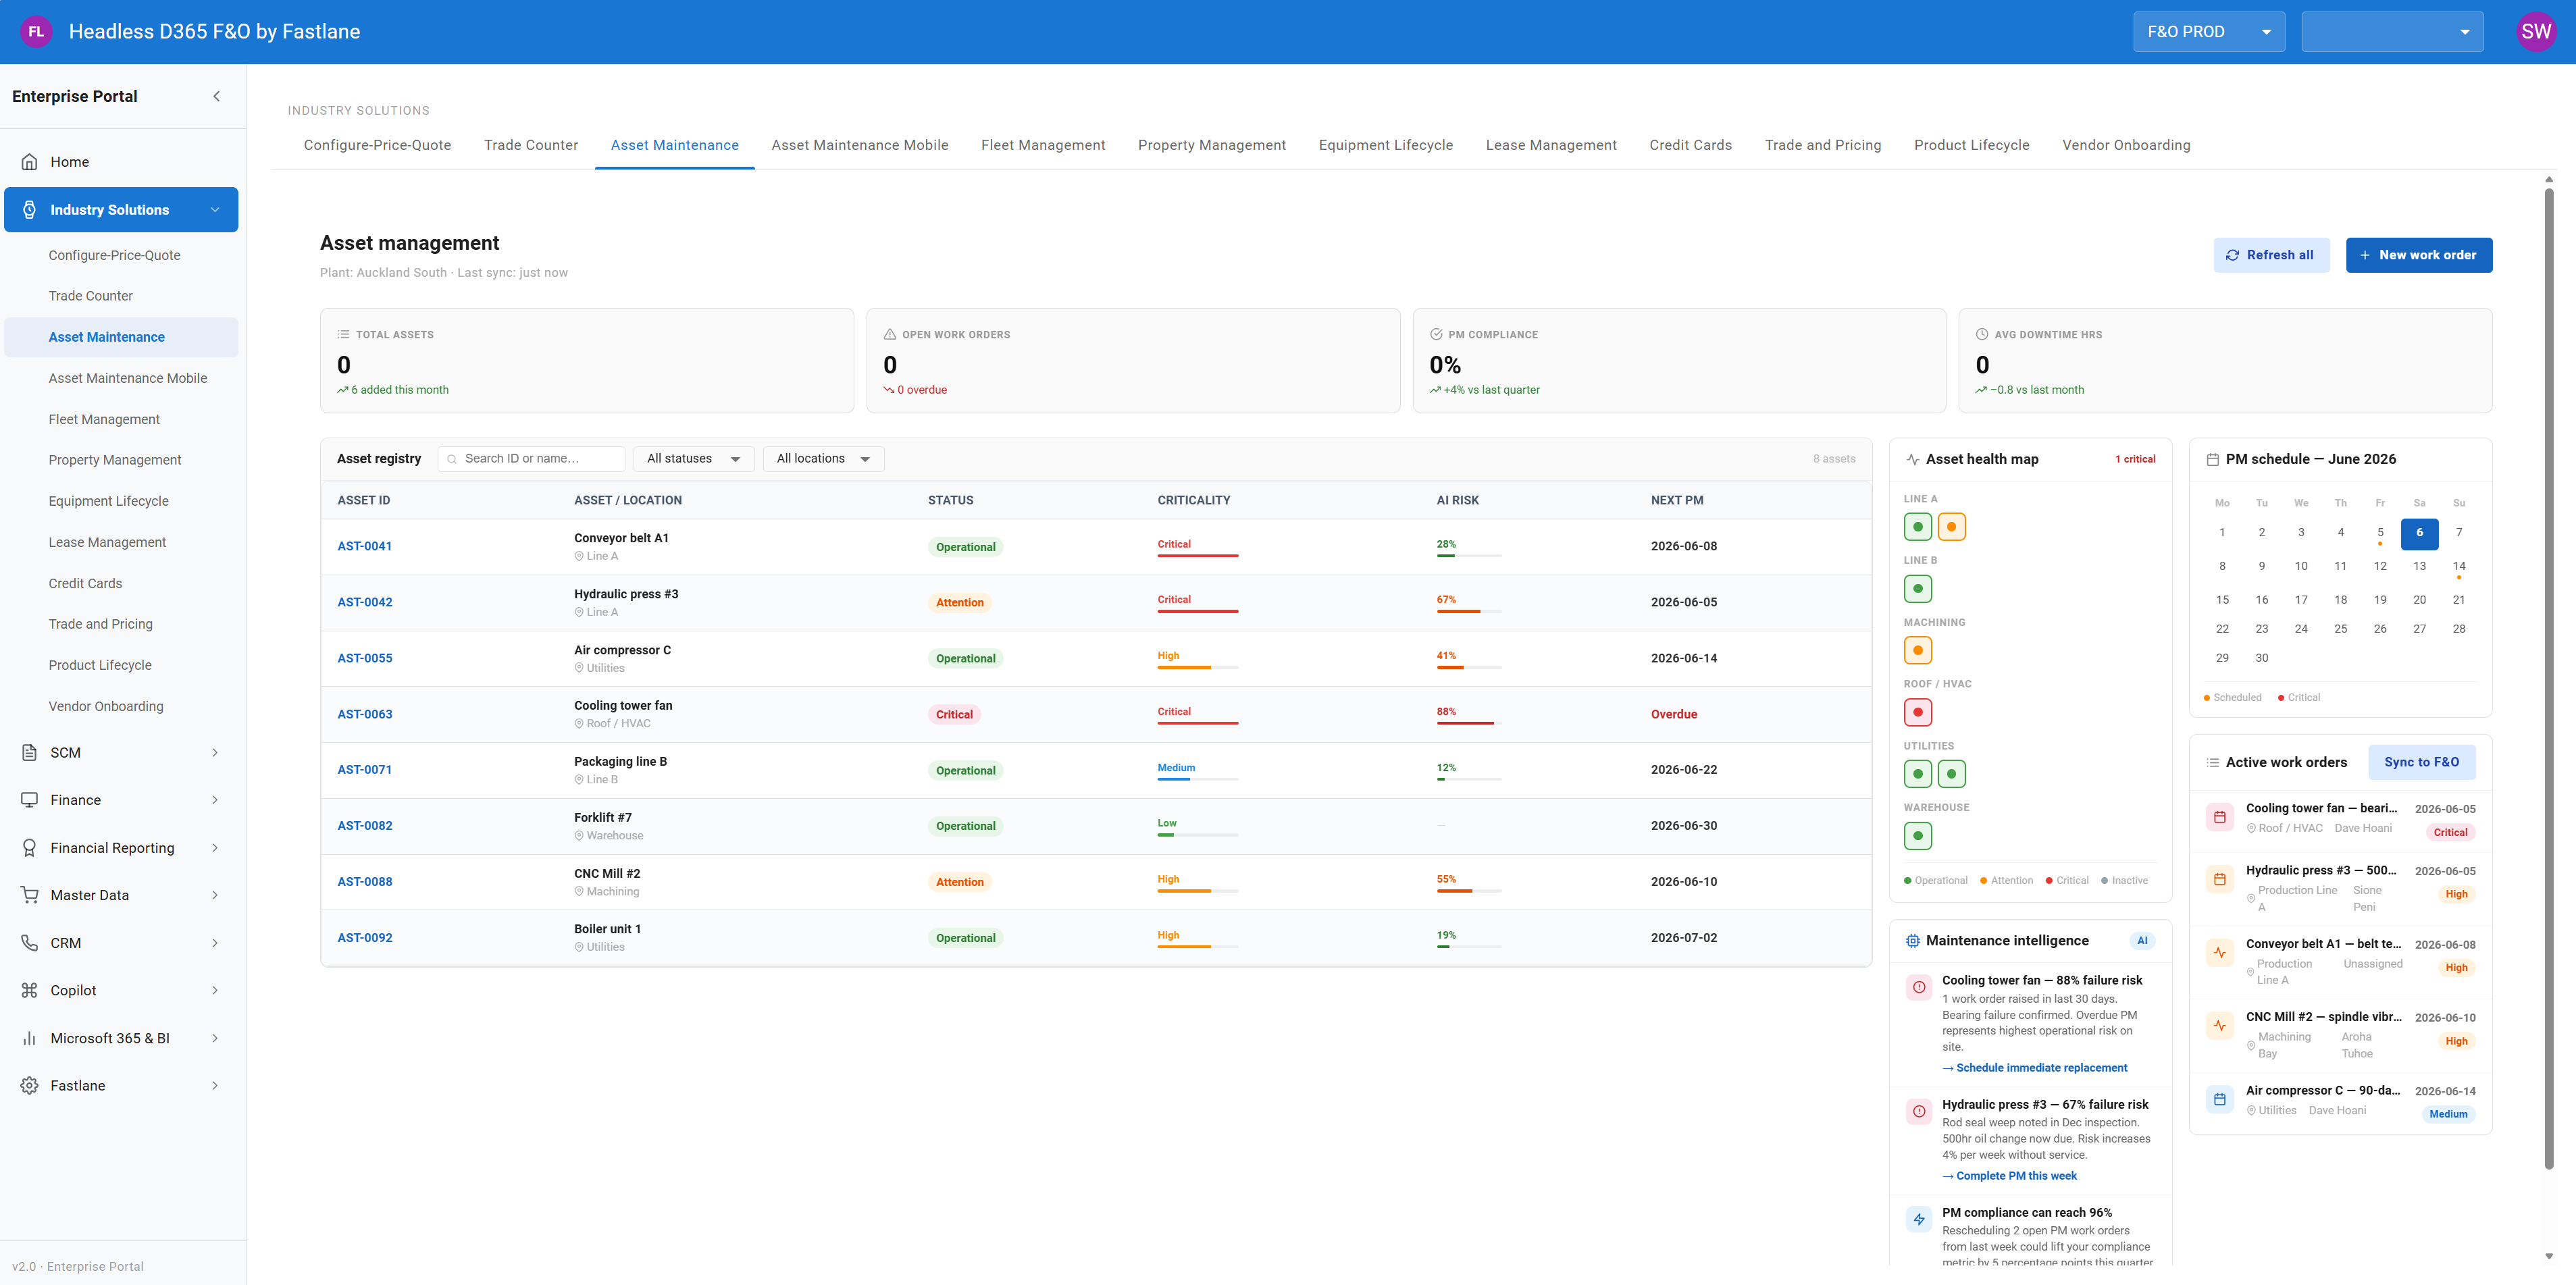Image resolution: width=2576 pixels, height=1285 pixels.
Task: Click the Air compressor C work order icon
Action: 2219,1099
